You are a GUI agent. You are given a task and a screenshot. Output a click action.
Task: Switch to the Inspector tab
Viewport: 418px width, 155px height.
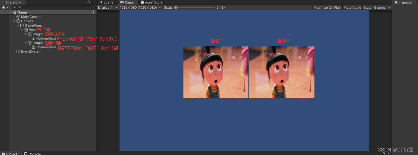coord(404,2)
